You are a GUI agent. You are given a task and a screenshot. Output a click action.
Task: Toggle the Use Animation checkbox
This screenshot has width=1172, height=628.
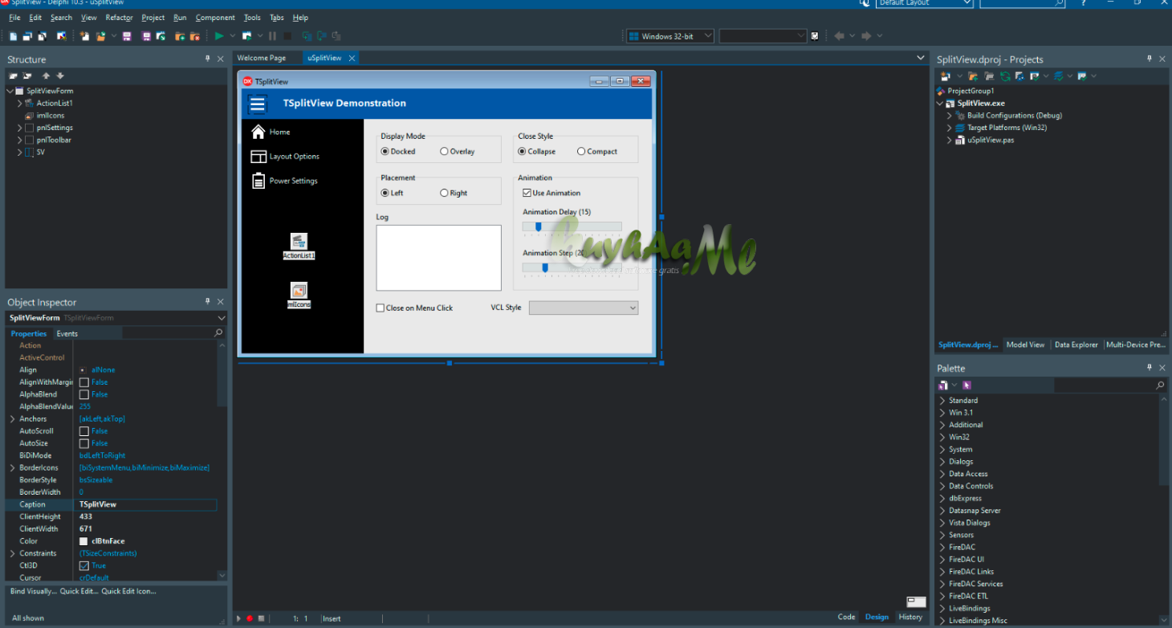(x=527, y=193)
